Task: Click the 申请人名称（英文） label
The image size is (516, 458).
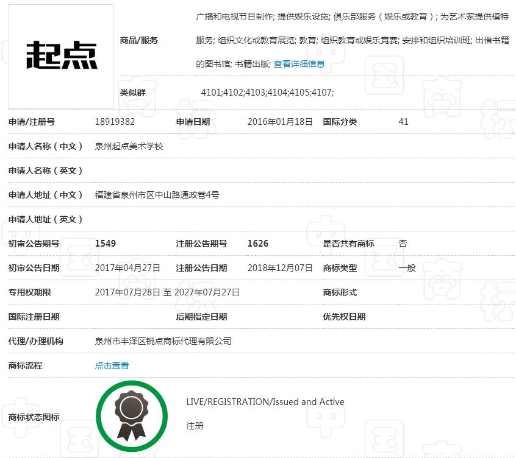Action: (46, 171)
